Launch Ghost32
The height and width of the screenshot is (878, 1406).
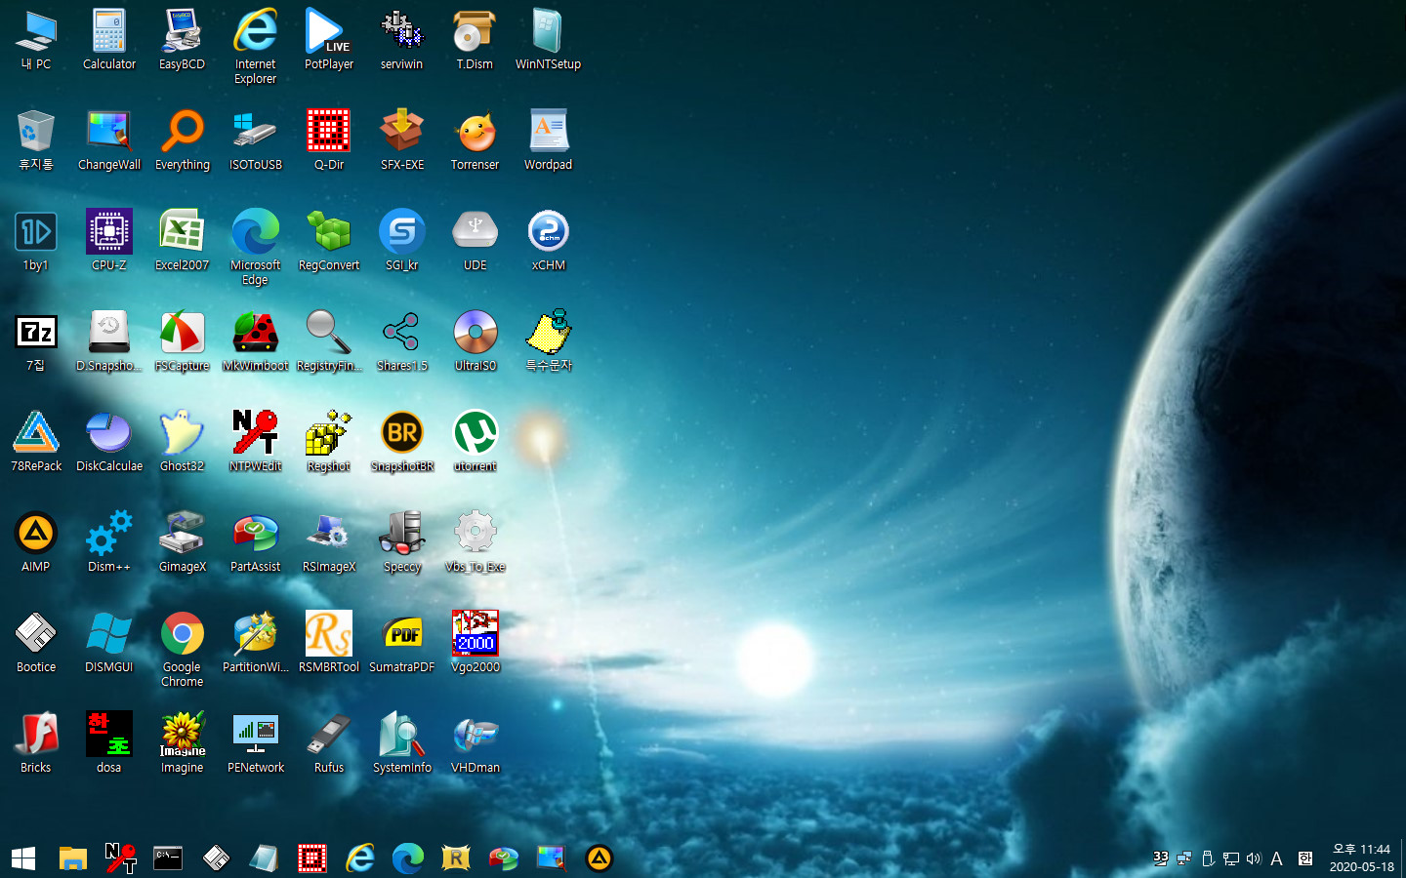point(183,442)
